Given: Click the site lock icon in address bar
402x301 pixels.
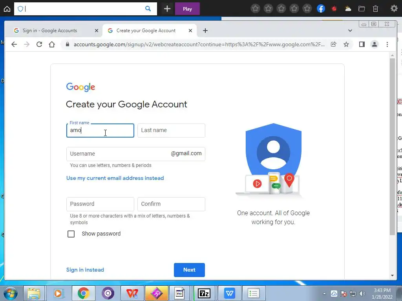Looking at the screenshot, I should tap(68, 44).
